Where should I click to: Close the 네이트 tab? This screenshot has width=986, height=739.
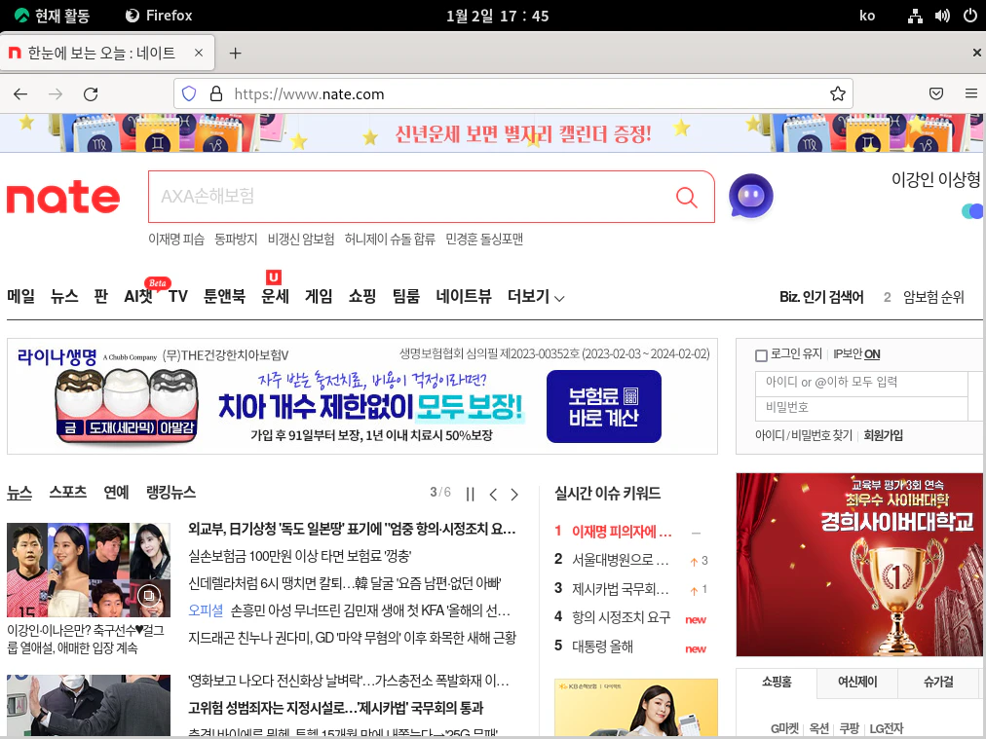(x=199, y=53)
